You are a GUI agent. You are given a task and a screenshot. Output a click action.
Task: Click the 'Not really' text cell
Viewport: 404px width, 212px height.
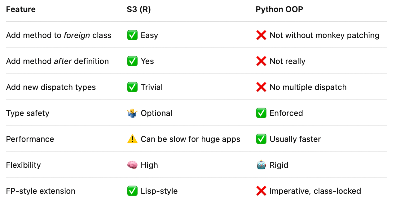tap(288, 61)
